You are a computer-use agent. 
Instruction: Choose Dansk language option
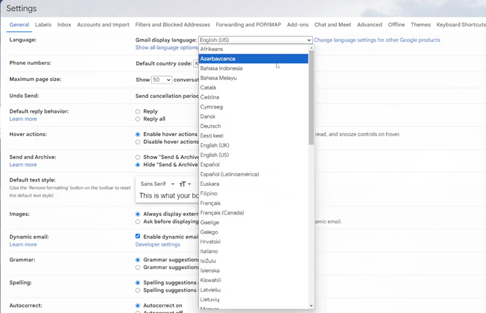tap(253, 116)
